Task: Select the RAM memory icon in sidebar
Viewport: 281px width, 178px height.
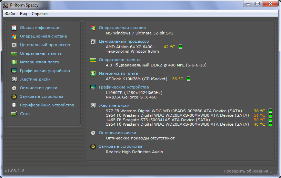Action: point(14,53)
